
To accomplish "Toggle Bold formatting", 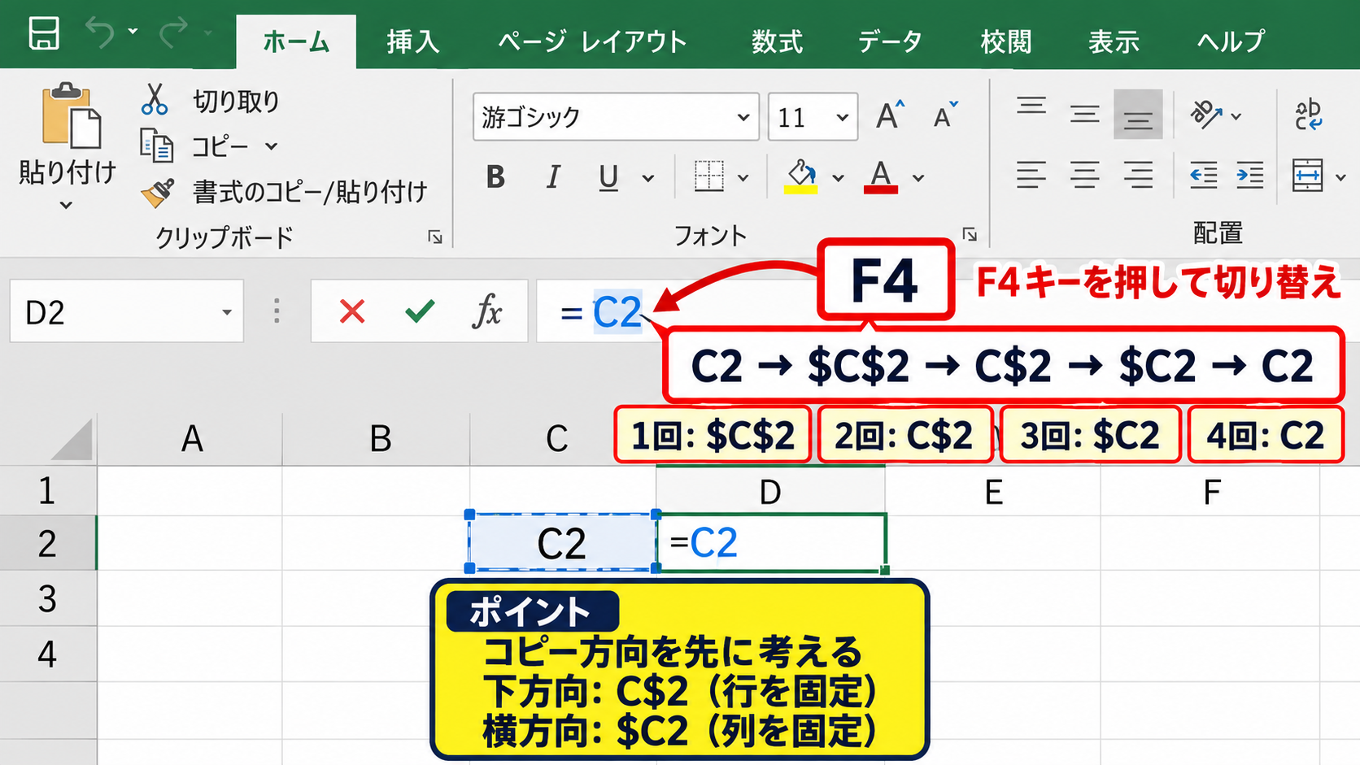I will point(495,176).
